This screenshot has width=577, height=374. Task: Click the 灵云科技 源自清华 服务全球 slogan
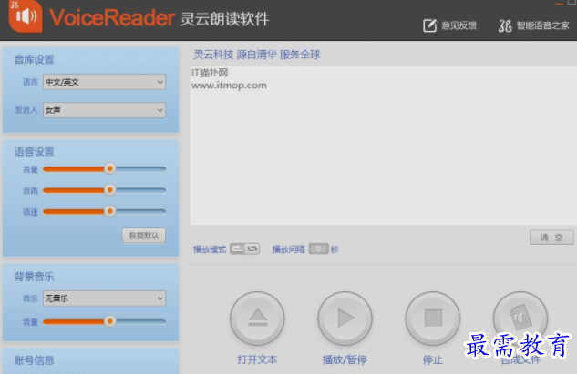click(x=256, y=55)
